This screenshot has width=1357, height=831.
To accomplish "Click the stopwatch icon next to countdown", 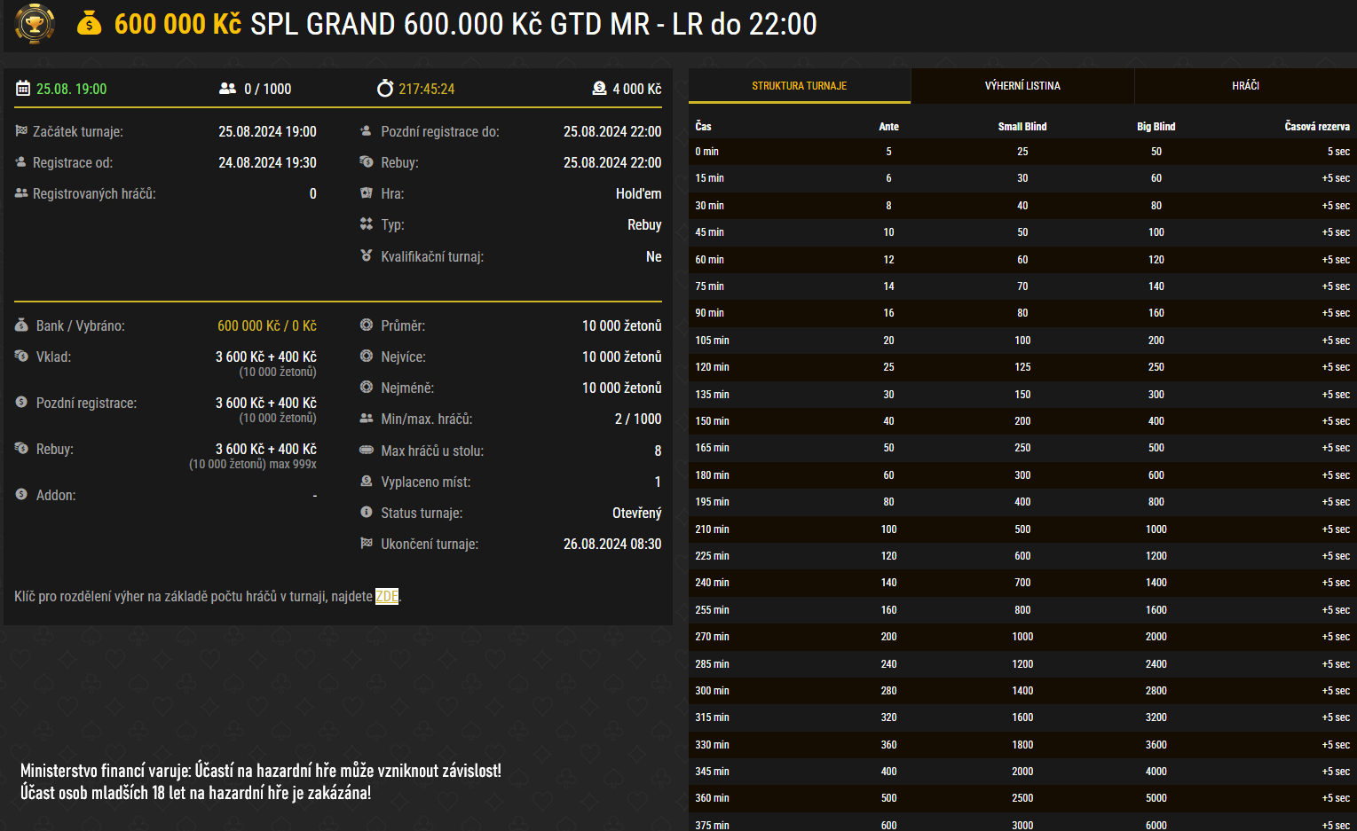I will (385, 89).
